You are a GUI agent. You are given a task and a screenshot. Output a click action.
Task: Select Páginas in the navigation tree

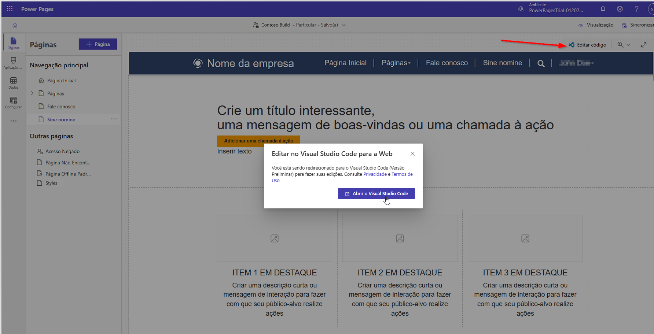(x=55, y=94)
